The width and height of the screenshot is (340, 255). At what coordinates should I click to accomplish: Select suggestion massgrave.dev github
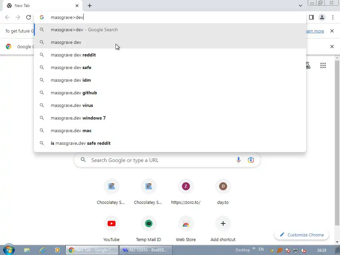point(170,93)
